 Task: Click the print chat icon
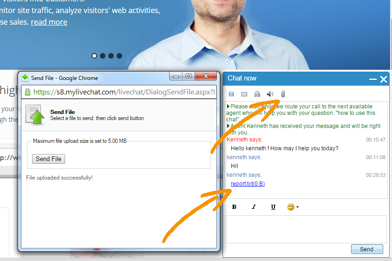pyautogui.click(x=257, y=94)
